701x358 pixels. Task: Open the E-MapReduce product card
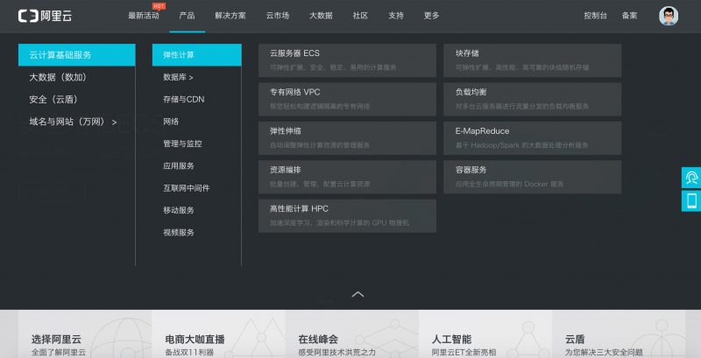coord(533,138)
